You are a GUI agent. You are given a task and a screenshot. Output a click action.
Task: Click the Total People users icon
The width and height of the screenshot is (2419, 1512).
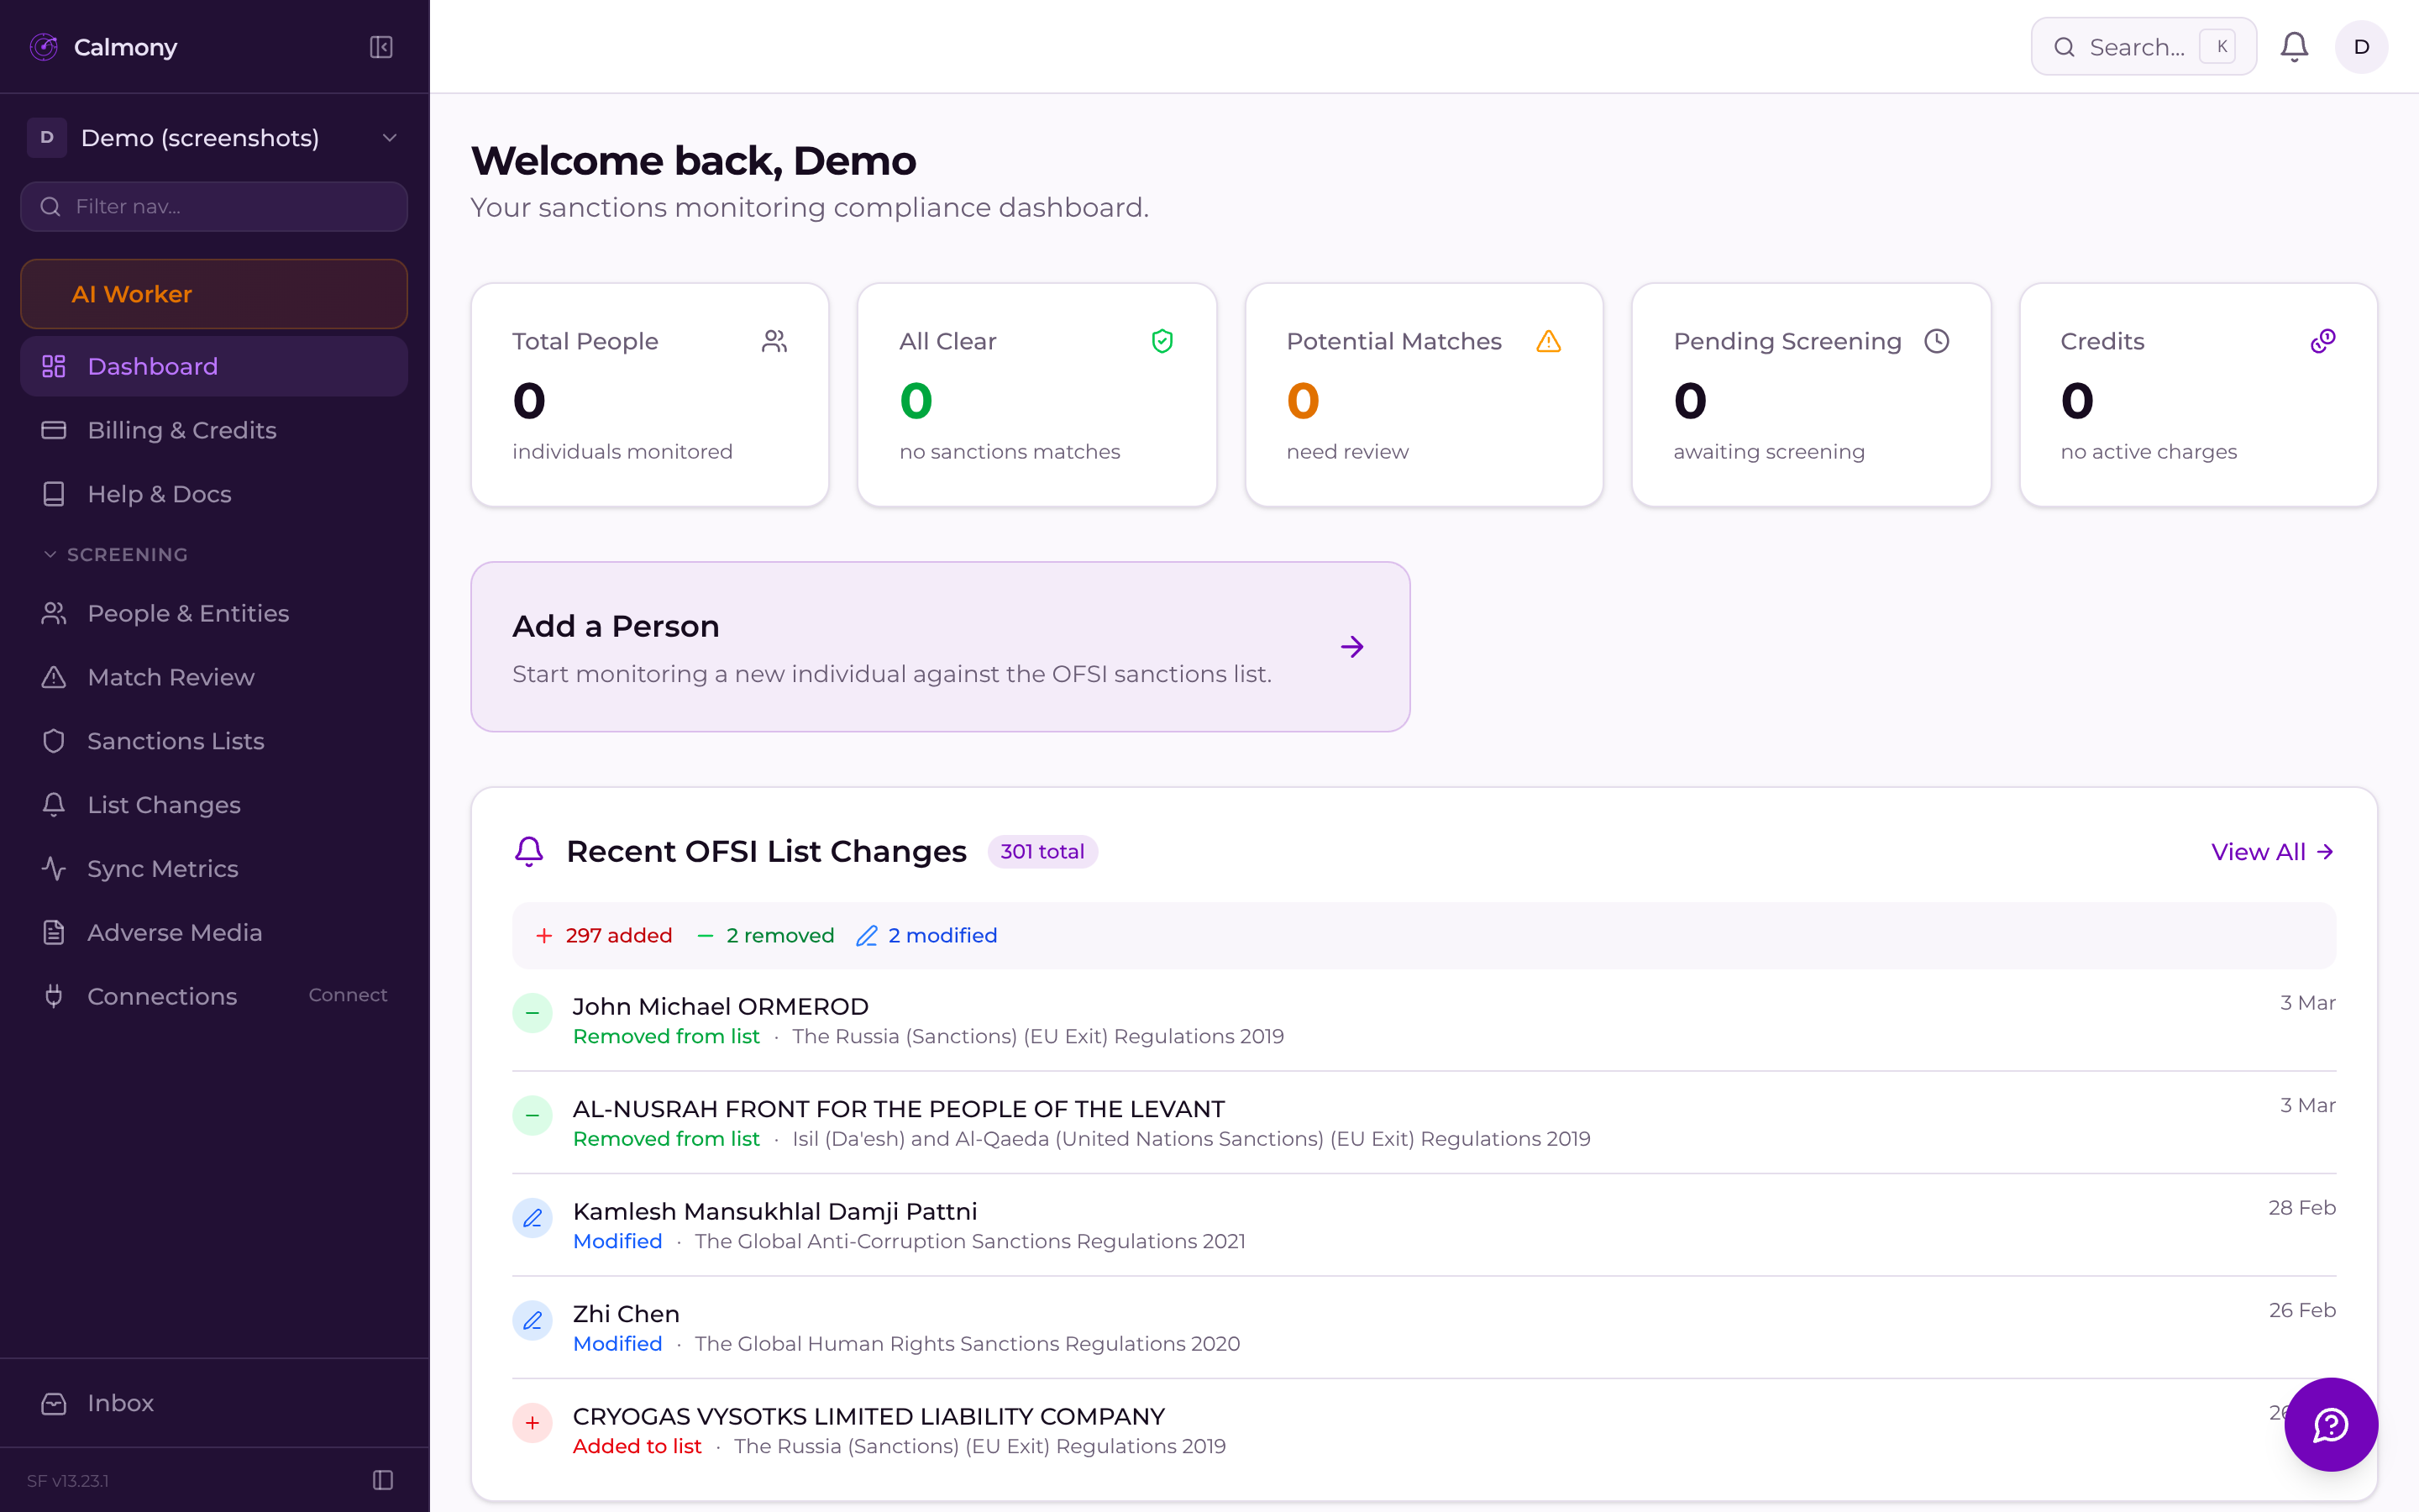774,341
